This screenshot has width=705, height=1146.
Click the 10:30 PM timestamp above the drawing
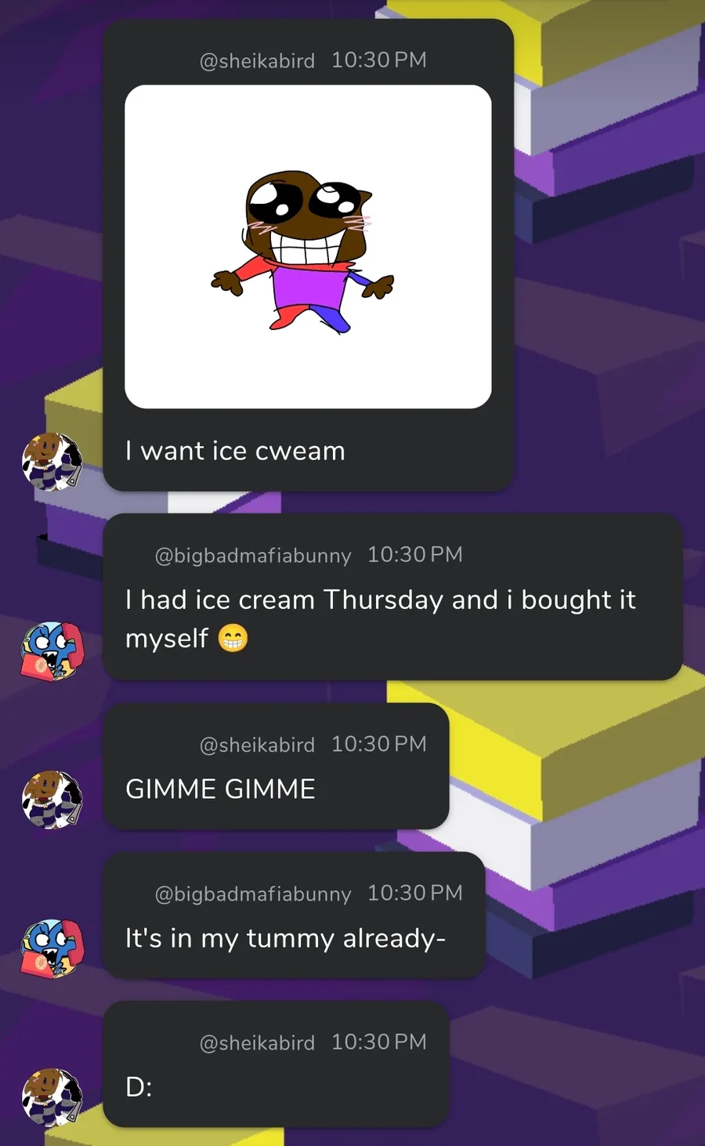[379, 60]
